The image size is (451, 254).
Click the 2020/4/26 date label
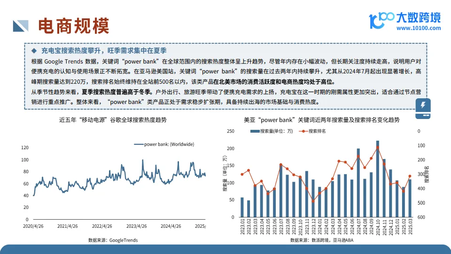[x=33, y=226]
